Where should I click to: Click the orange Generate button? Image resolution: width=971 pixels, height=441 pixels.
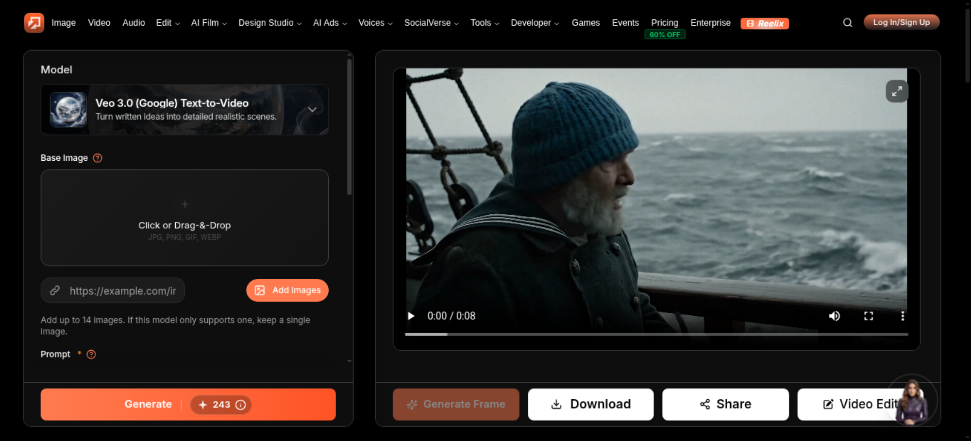[188, 405]
